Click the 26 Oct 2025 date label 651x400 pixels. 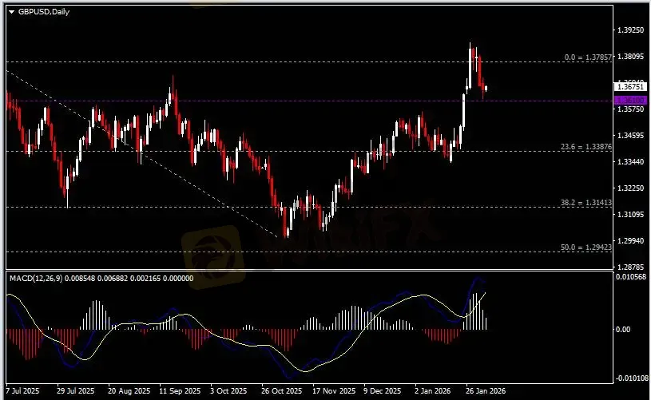point(281,391)
